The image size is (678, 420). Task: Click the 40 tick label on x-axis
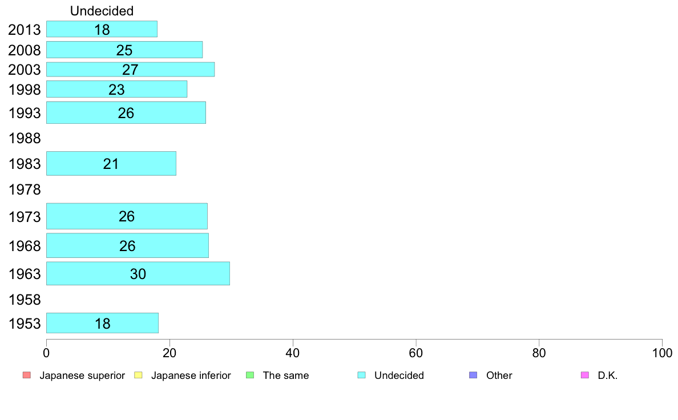point(293,353)
